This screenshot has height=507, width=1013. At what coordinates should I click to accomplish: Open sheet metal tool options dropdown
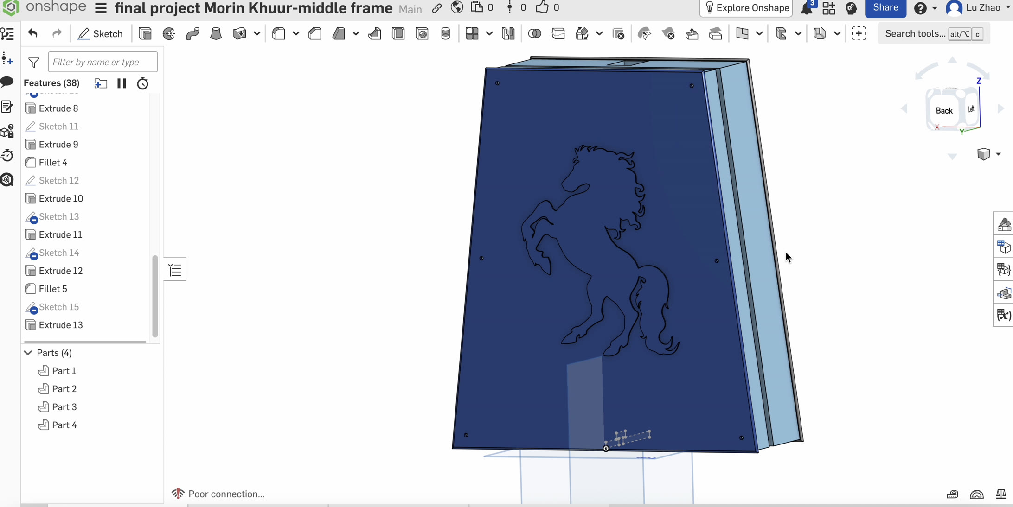[837, 33]
